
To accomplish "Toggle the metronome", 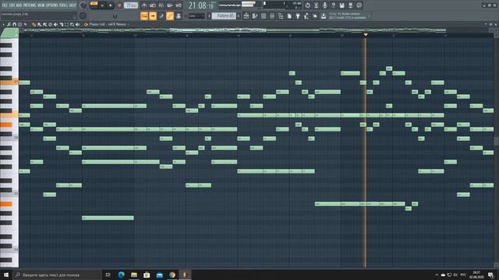I will [144, 5].
